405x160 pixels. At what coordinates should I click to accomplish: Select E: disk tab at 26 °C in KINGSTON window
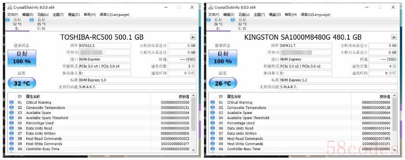coord(218,24)
